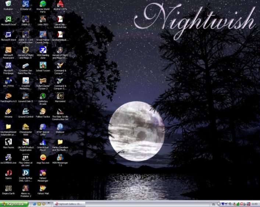Open GameSpy Arcade shortcut
Screen dimensions: 260x207
click(43, 96)
